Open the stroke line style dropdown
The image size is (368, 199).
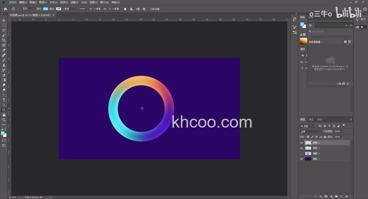[83, 9]
